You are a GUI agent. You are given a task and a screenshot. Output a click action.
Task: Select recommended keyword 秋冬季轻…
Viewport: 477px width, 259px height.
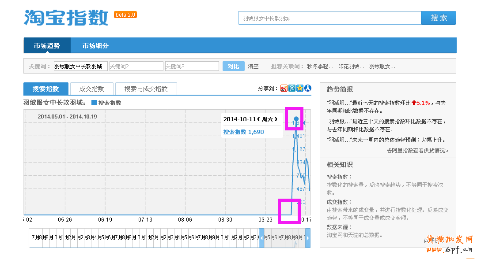coord(320,66)
